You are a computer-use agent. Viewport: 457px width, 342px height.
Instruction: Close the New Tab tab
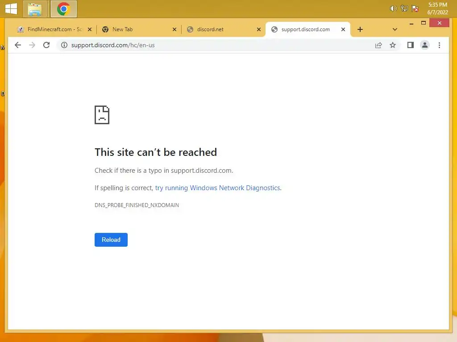tap(174, 29)
